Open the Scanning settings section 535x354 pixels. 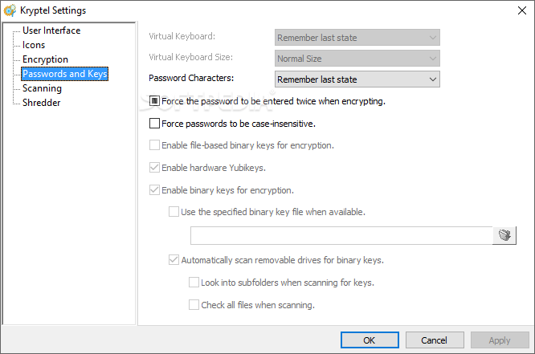pos(42,88)
